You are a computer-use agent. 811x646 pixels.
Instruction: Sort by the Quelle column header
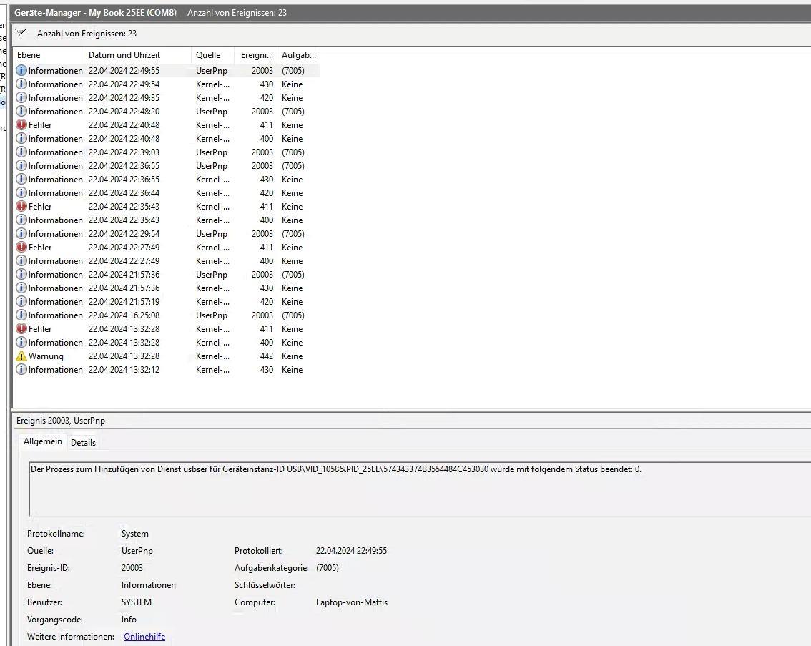(212, 55)
